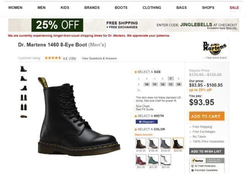Click the Dr. Martens AirWair brand logo
The width and height of the screenshot is (248, 193).
[x=215, y=48]
